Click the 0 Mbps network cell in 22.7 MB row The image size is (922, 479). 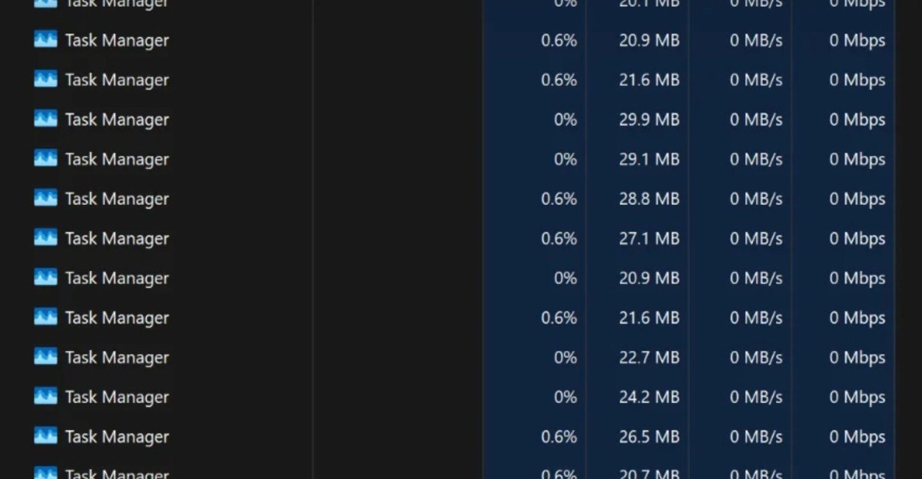[x=857, y=358]
